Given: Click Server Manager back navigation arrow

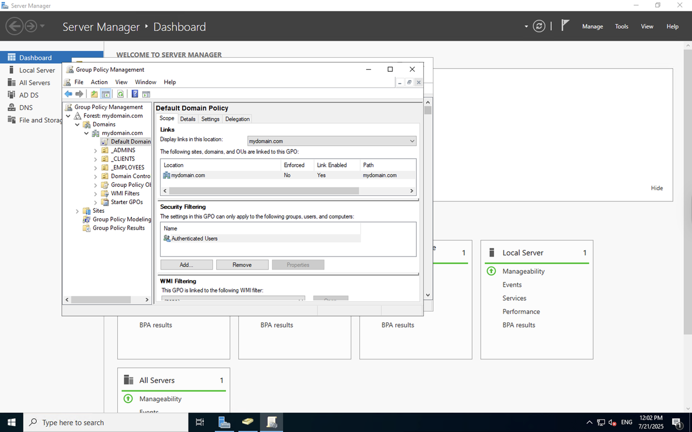Looking at the screenshot, I should click(15, 26).
